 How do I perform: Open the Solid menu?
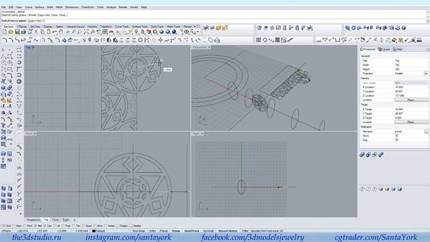[x=50, y=7]
